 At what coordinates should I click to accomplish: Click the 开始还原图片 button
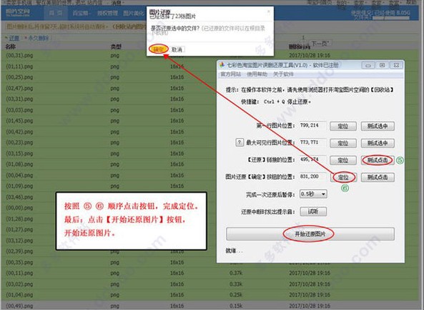(x=310, y=234)
